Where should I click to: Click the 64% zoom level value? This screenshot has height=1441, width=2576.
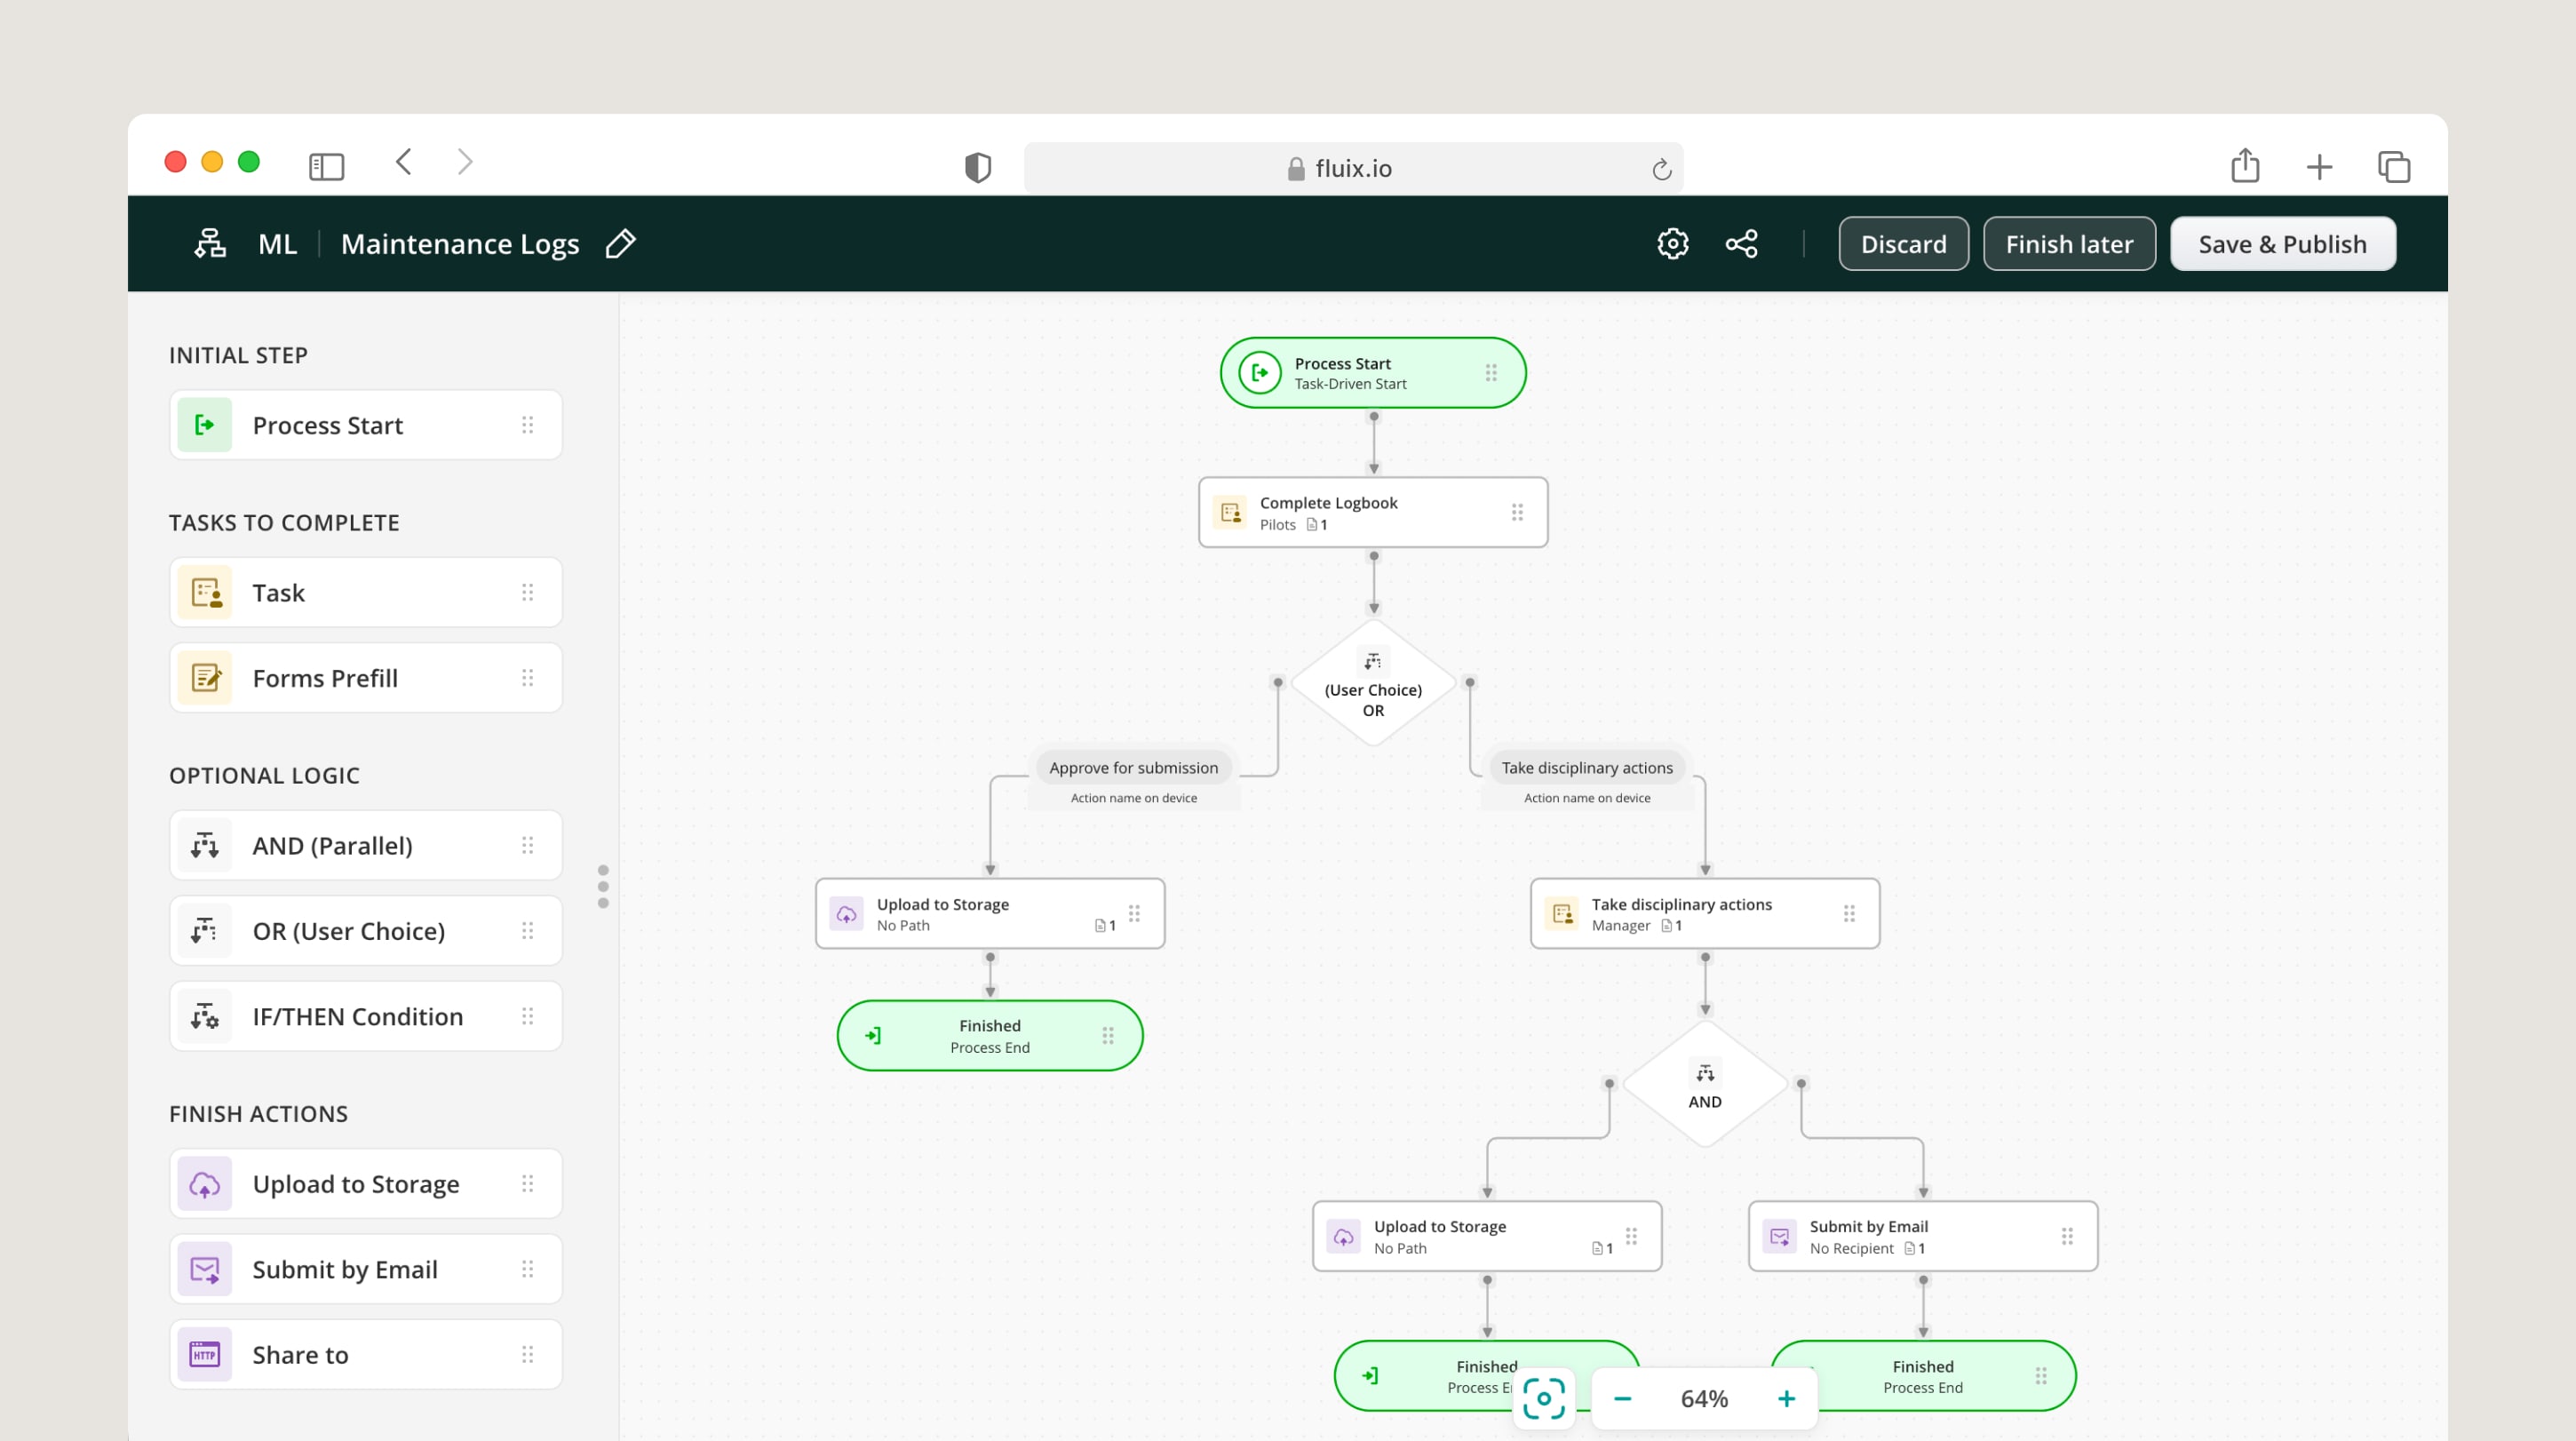(1704, 1398)
